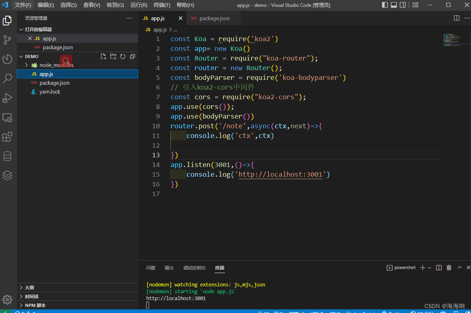471x313 pixels.
Task: Expand the timeline section
Action: (78, 296)
